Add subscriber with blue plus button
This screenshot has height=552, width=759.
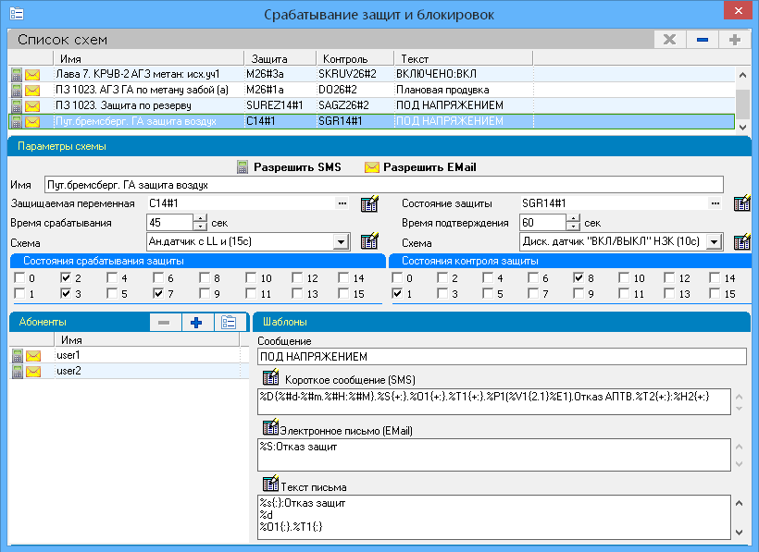coord(196,323)
